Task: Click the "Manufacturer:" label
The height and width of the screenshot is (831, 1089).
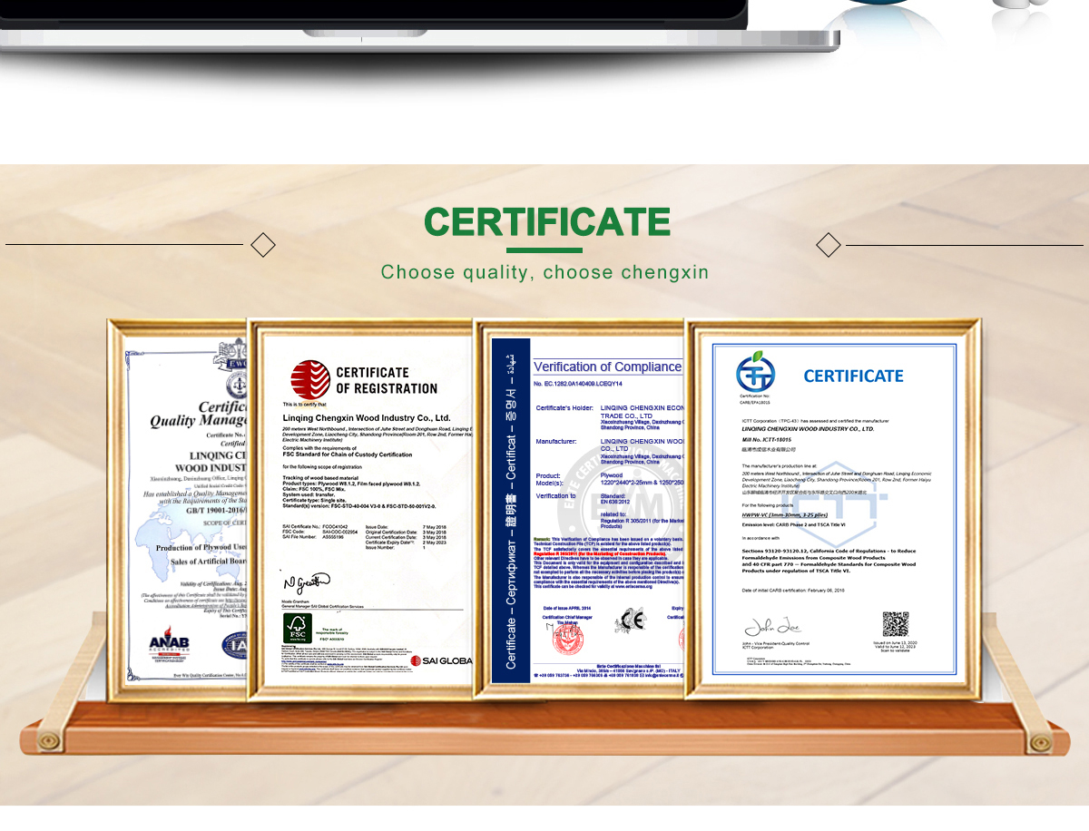Action: click(x=556, y=442)
